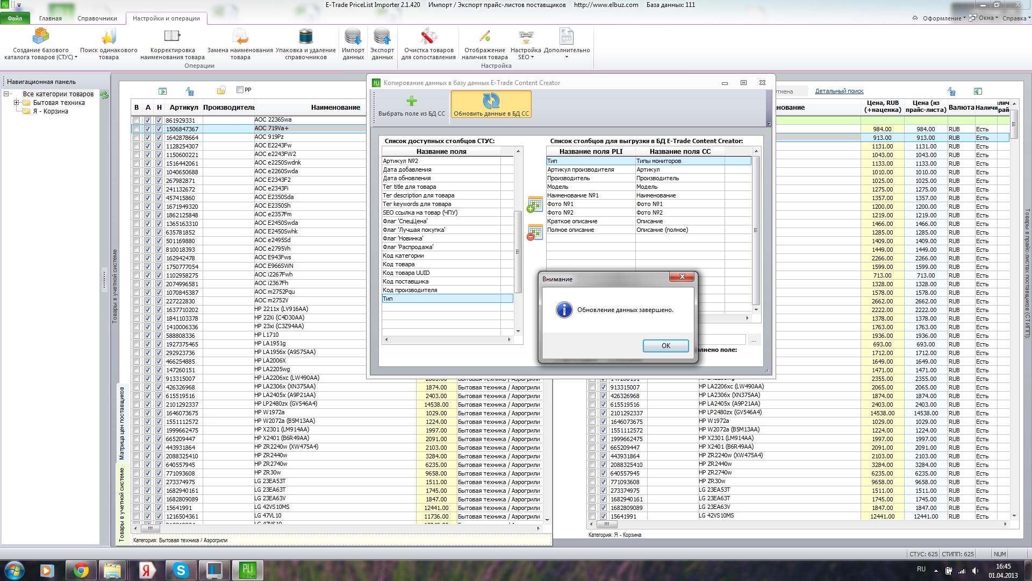Collapse the ribbon with the chevron near Оформление
Image resolution: width=1032 pixels, height=581 pixels.
click(915, 18)
